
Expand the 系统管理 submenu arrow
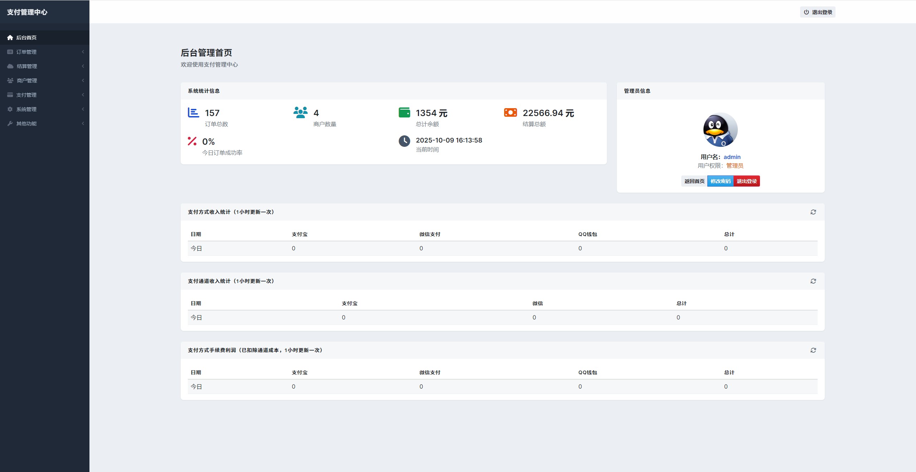coord(83,109)
